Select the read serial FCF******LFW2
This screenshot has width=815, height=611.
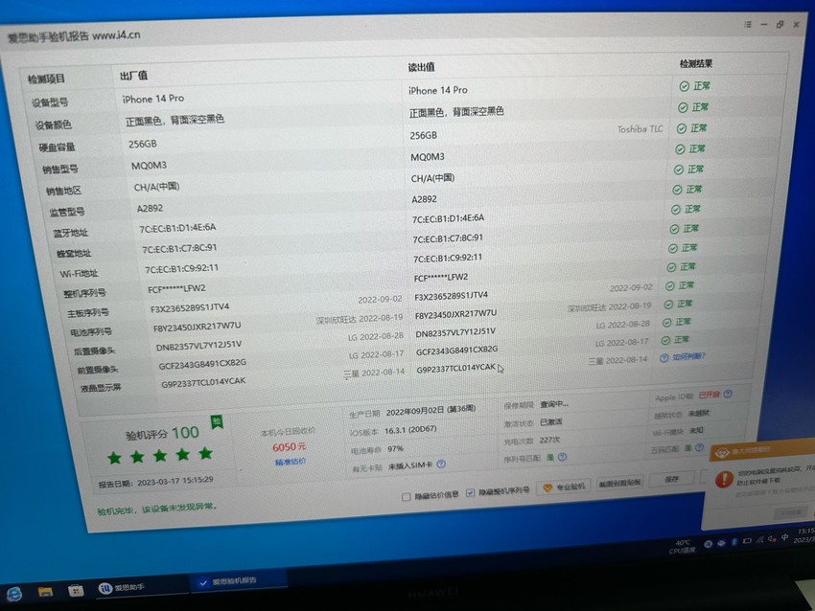[x=441, y=278]
